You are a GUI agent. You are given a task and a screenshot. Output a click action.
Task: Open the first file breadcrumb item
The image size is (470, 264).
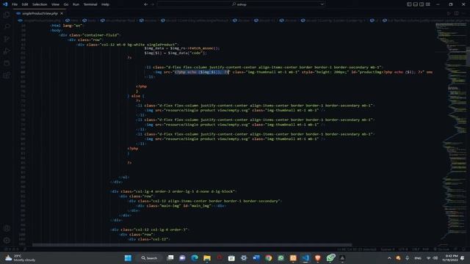(39, 21)
